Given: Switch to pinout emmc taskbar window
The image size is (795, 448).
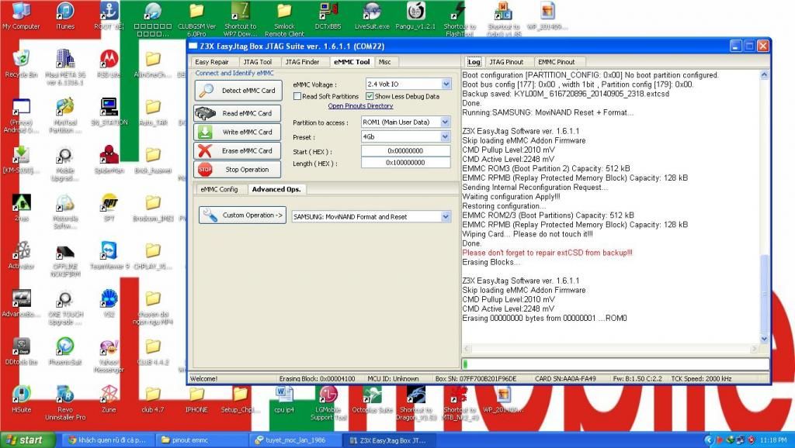Looking at the screenshot, I should tap(203, 440).
